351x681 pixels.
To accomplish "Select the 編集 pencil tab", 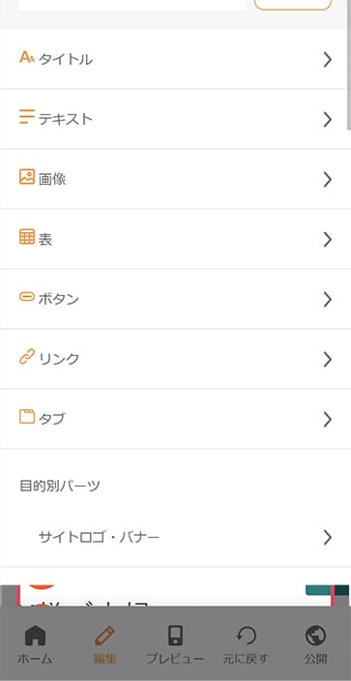I will (104, 644).
